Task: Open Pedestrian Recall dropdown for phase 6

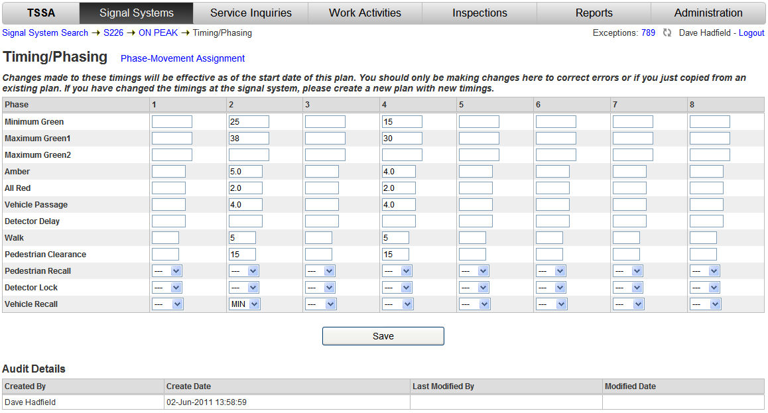Action: [x=551, y=271]
